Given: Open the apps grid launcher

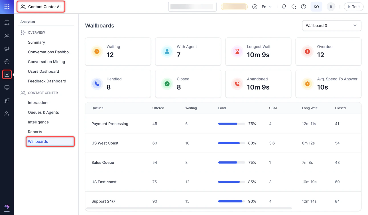Looking at the screenshot, I should click(7, 7).
